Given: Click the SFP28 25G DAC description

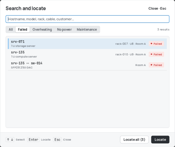Looking at the screenshot, I should tap(22, 67).
